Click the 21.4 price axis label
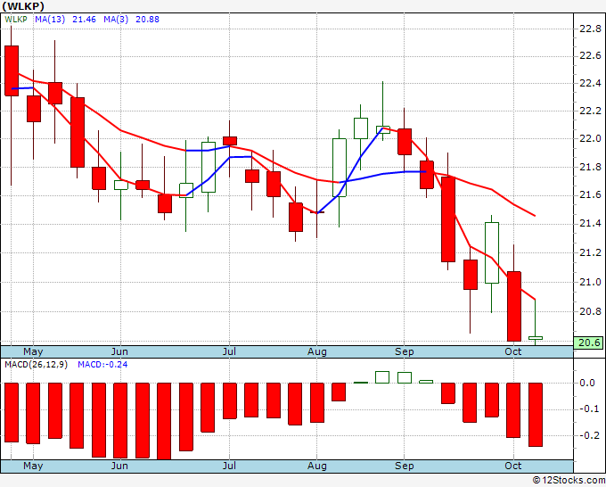This screenshot has width=606, height=487. (x=590, y=224)
